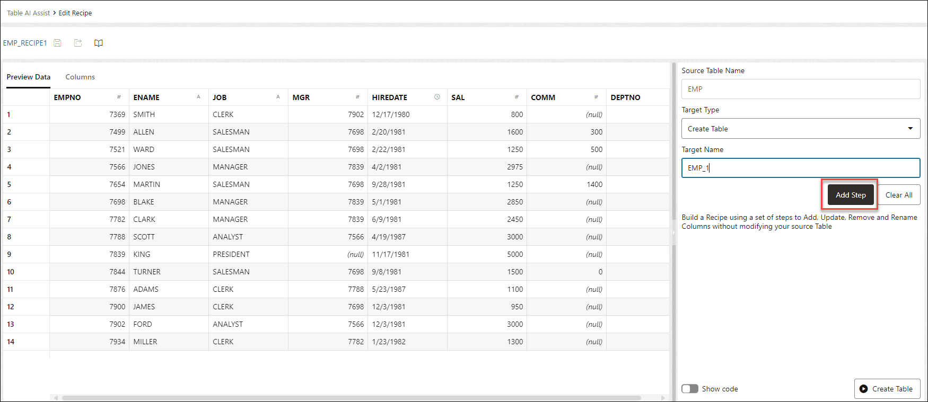Click the text type icon in ENAME header

coord(198,97)
